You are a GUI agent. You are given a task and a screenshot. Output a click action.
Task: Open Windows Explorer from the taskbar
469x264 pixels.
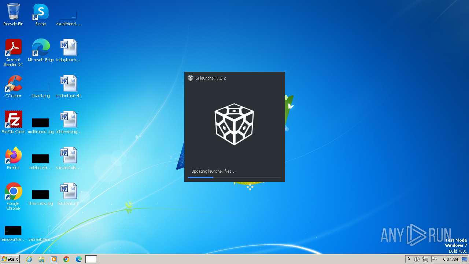[x=41, y=259]
